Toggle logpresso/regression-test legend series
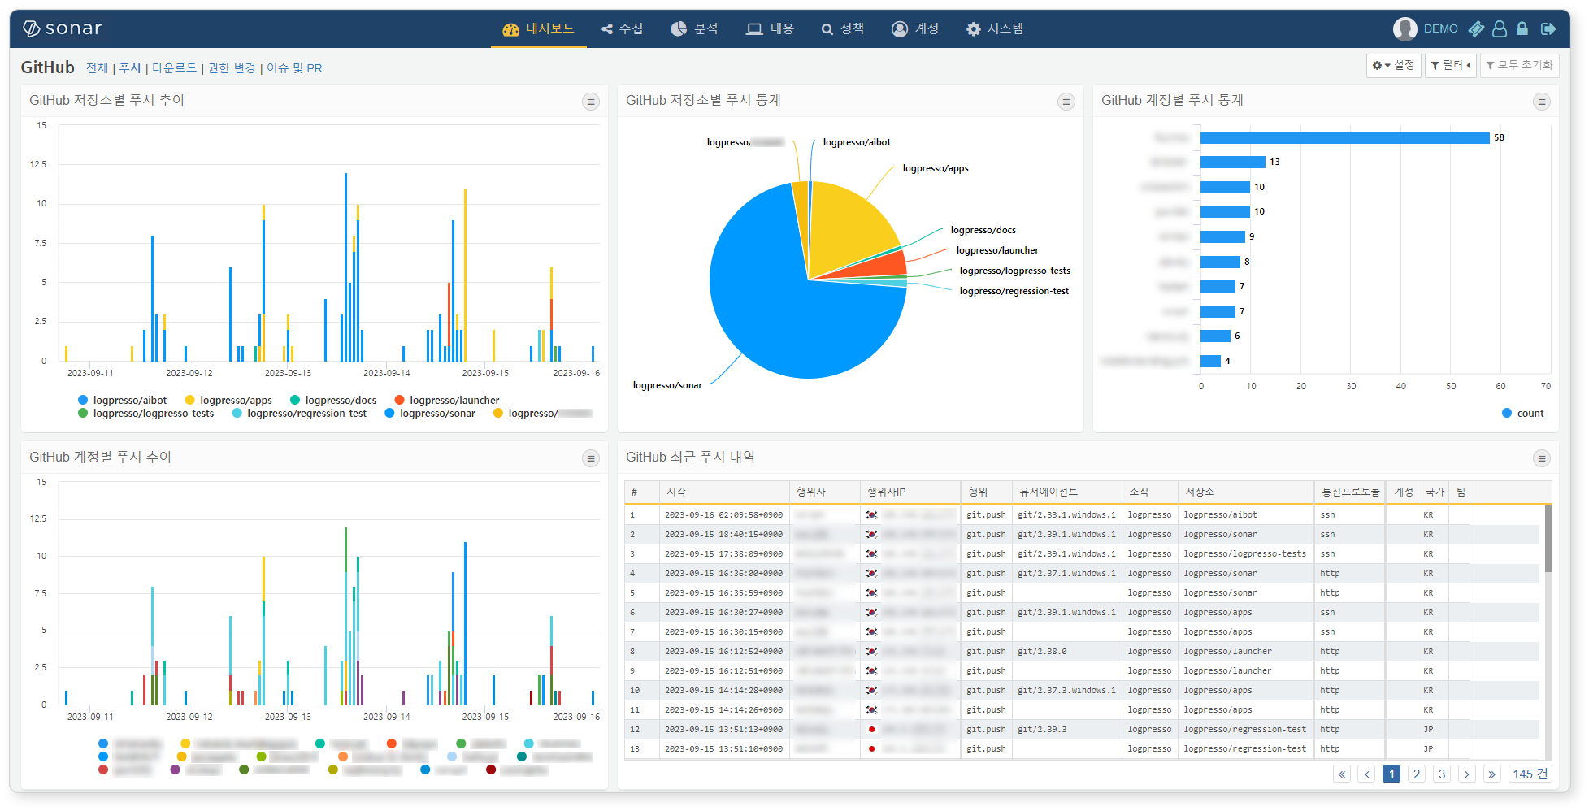This screenshot has height=811, width=1589. pos(299,414)
